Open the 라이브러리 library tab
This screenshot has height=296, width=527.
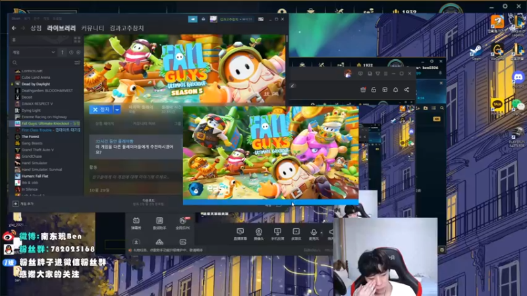(x=61, y=28)
